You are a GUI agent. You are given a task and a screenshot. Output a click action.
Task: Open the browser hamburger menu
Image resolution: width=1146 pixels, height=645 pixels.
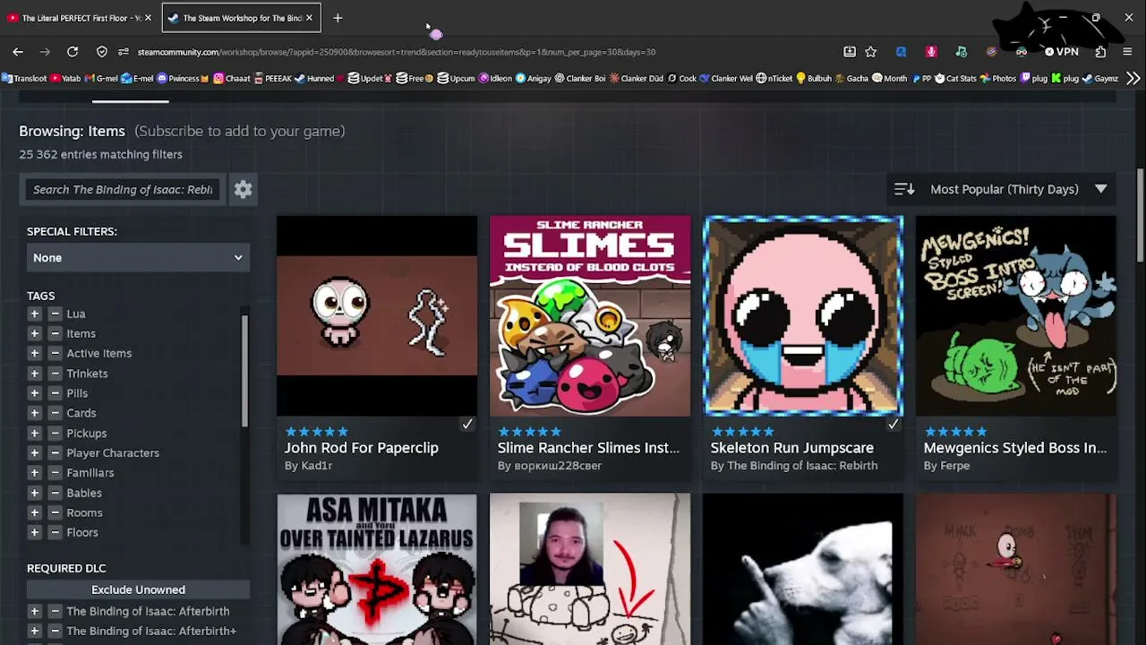(1127, 52)
